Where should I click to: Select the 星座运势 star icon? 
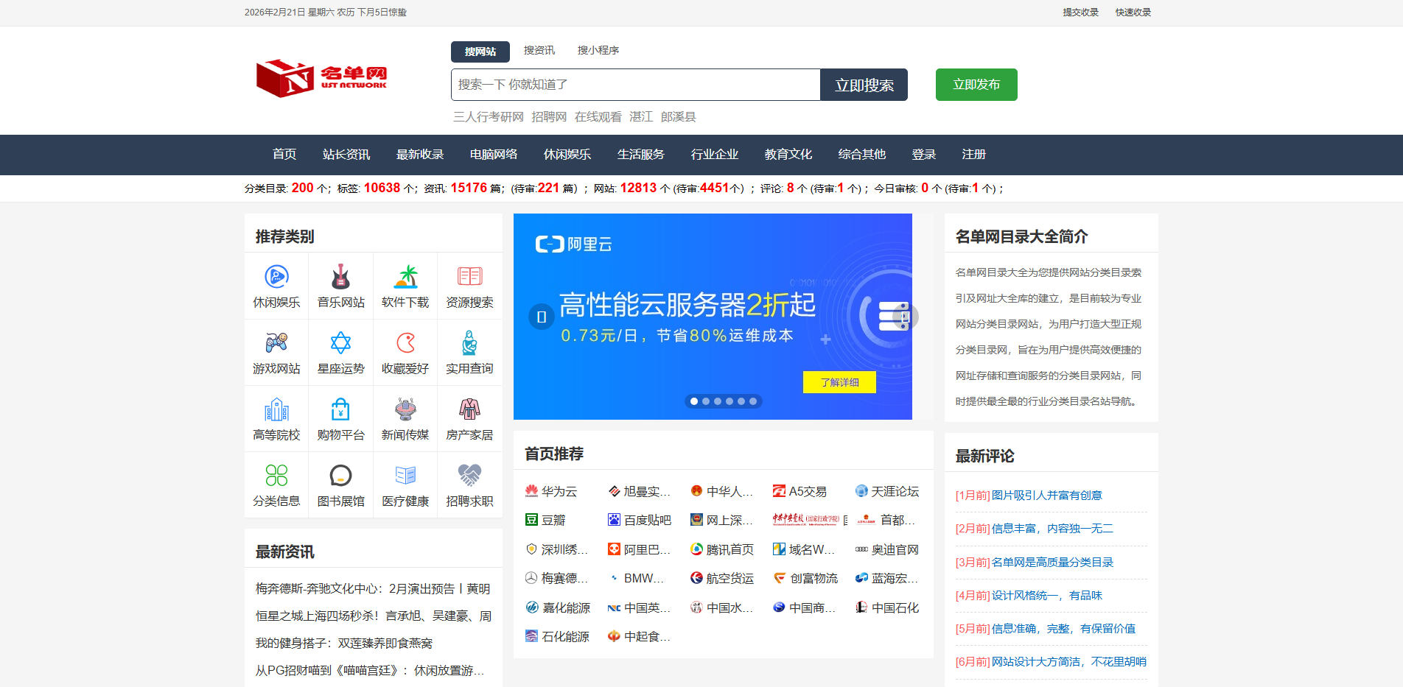click(340, 343)
